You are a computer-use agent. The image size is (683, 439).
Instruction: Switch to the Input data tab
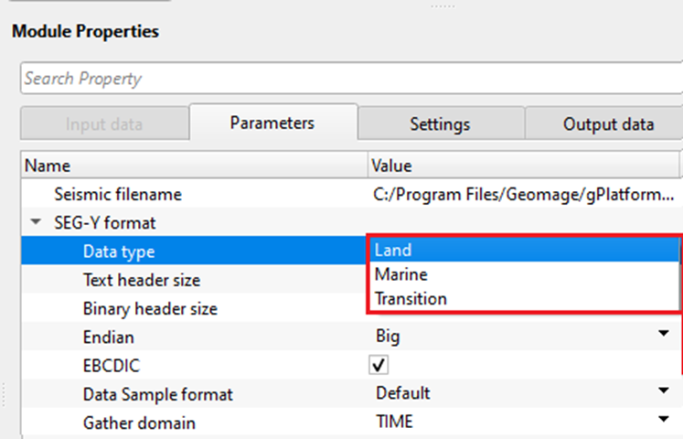coord(103,123)
